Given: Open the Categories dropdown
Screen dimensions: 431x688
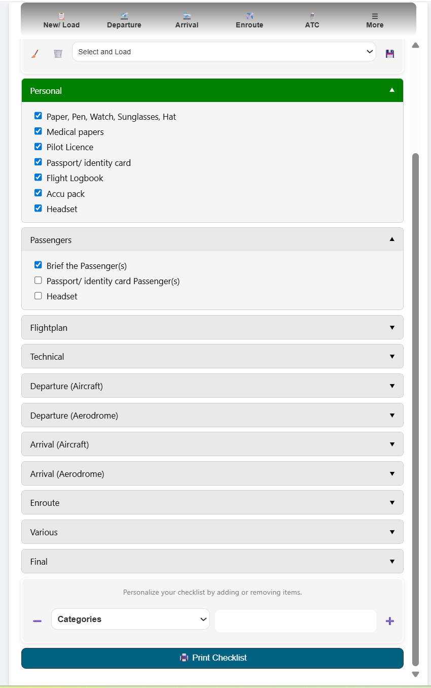Looking at the screenshot, I should (130, 619).
